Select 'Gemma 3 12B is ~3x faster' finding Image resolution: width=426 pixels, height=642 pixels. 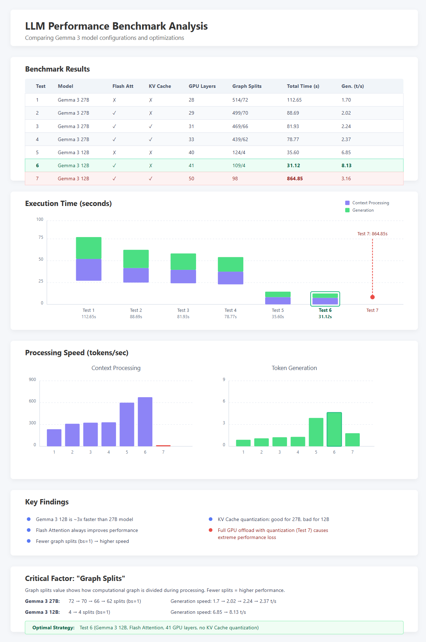85,519
